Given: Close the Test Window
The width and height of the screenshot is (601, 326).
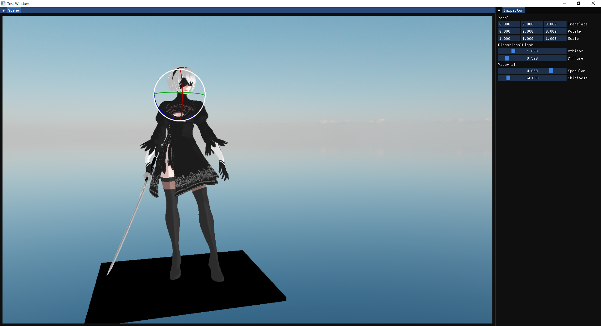Looking at the screenshot, I should (x=593, y=3).
